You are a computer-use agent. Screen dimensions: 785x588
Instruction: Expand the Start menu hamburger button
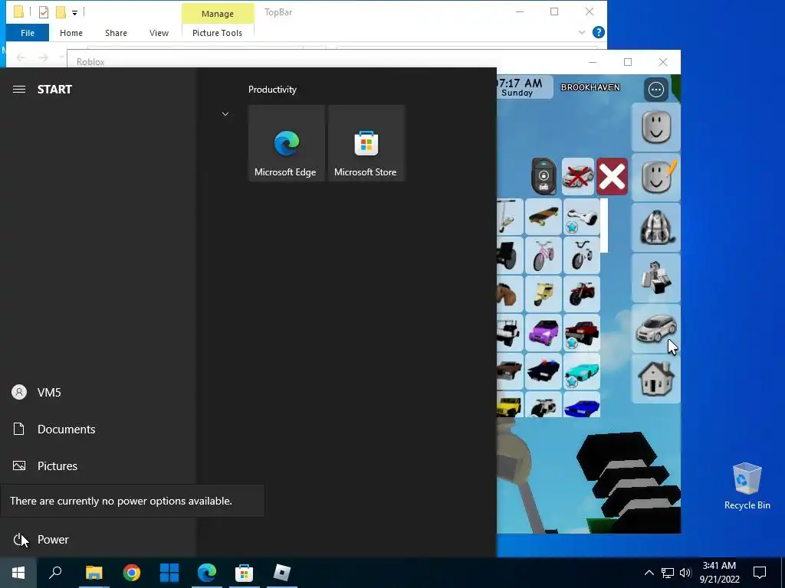[x=19, y=90]
